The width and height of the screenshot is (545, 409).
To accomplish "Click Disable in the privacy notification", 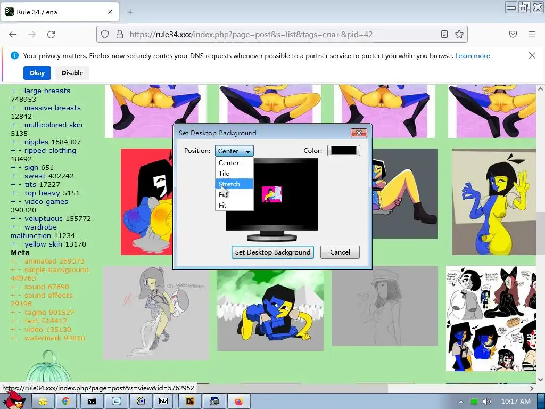I will pos(72,73).
